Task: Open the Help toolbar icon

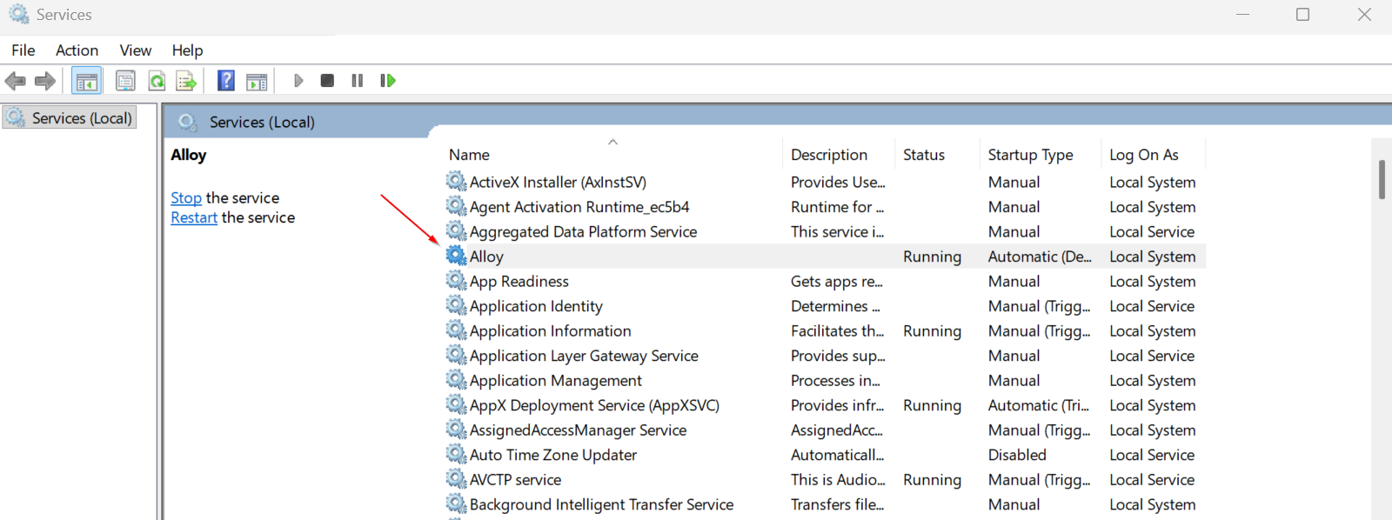Action: (226, 81)
